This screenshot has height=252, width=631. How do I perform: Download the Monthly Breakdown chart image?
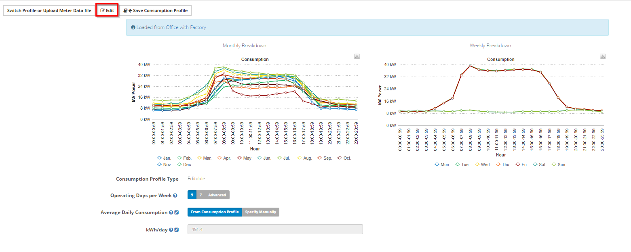pos(357,56)
